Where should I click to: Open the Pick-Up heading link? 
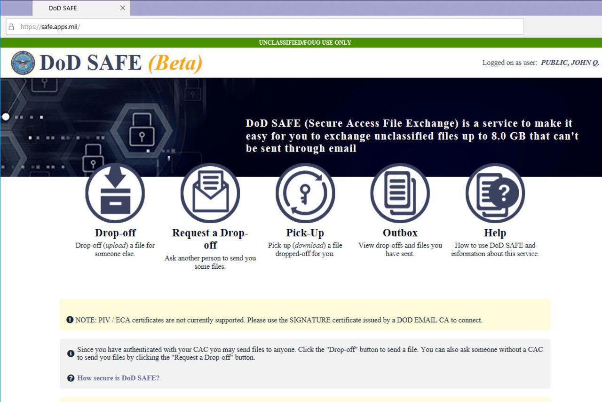[305, 233]
